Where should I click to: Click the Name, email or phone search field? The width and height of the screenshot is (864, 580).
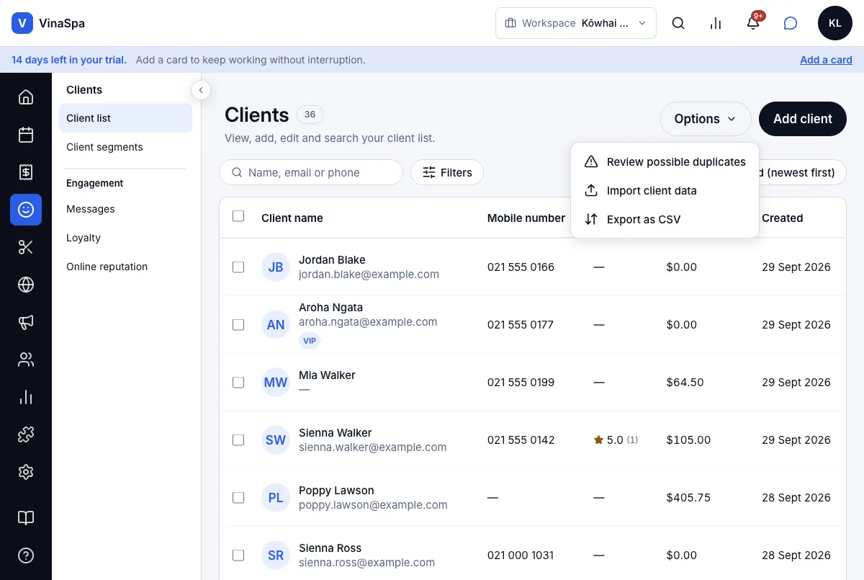click(x=311, y=172)
